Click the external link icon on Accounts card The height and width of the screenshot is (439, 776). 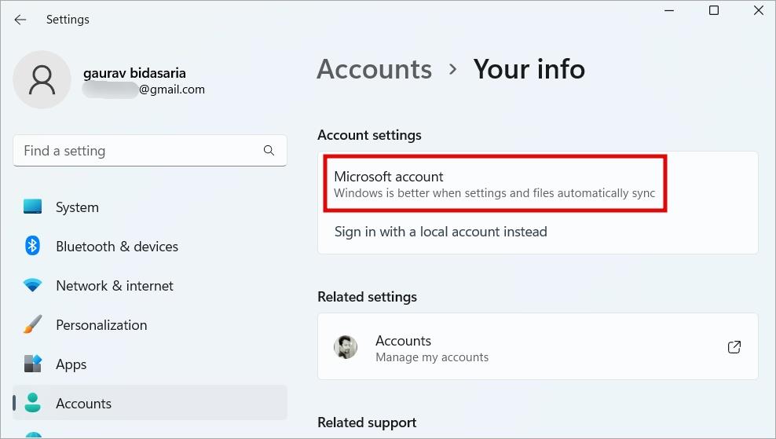click(734, 347)
